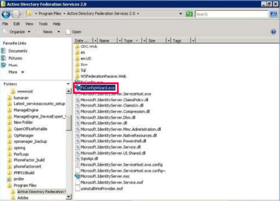Click the Views toolbar button
Image resolution: width=280 pixels, height=201 pixels.
point(47,32)
